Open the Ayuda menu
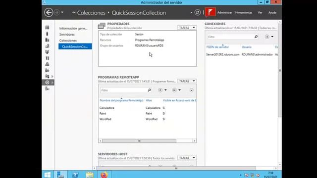Screen dimensions: 317x178 (272, 12)
